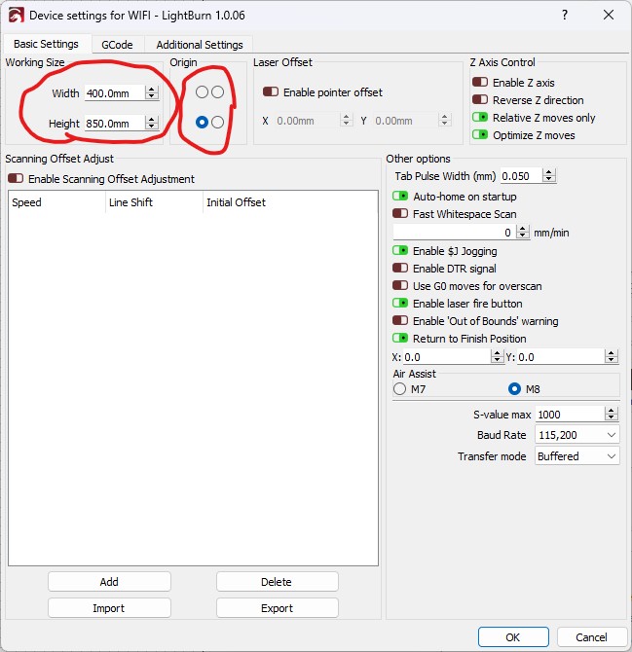This screenshot has height=652, width=632.
Task: Click the Import button
Action: tap(109, 608)
